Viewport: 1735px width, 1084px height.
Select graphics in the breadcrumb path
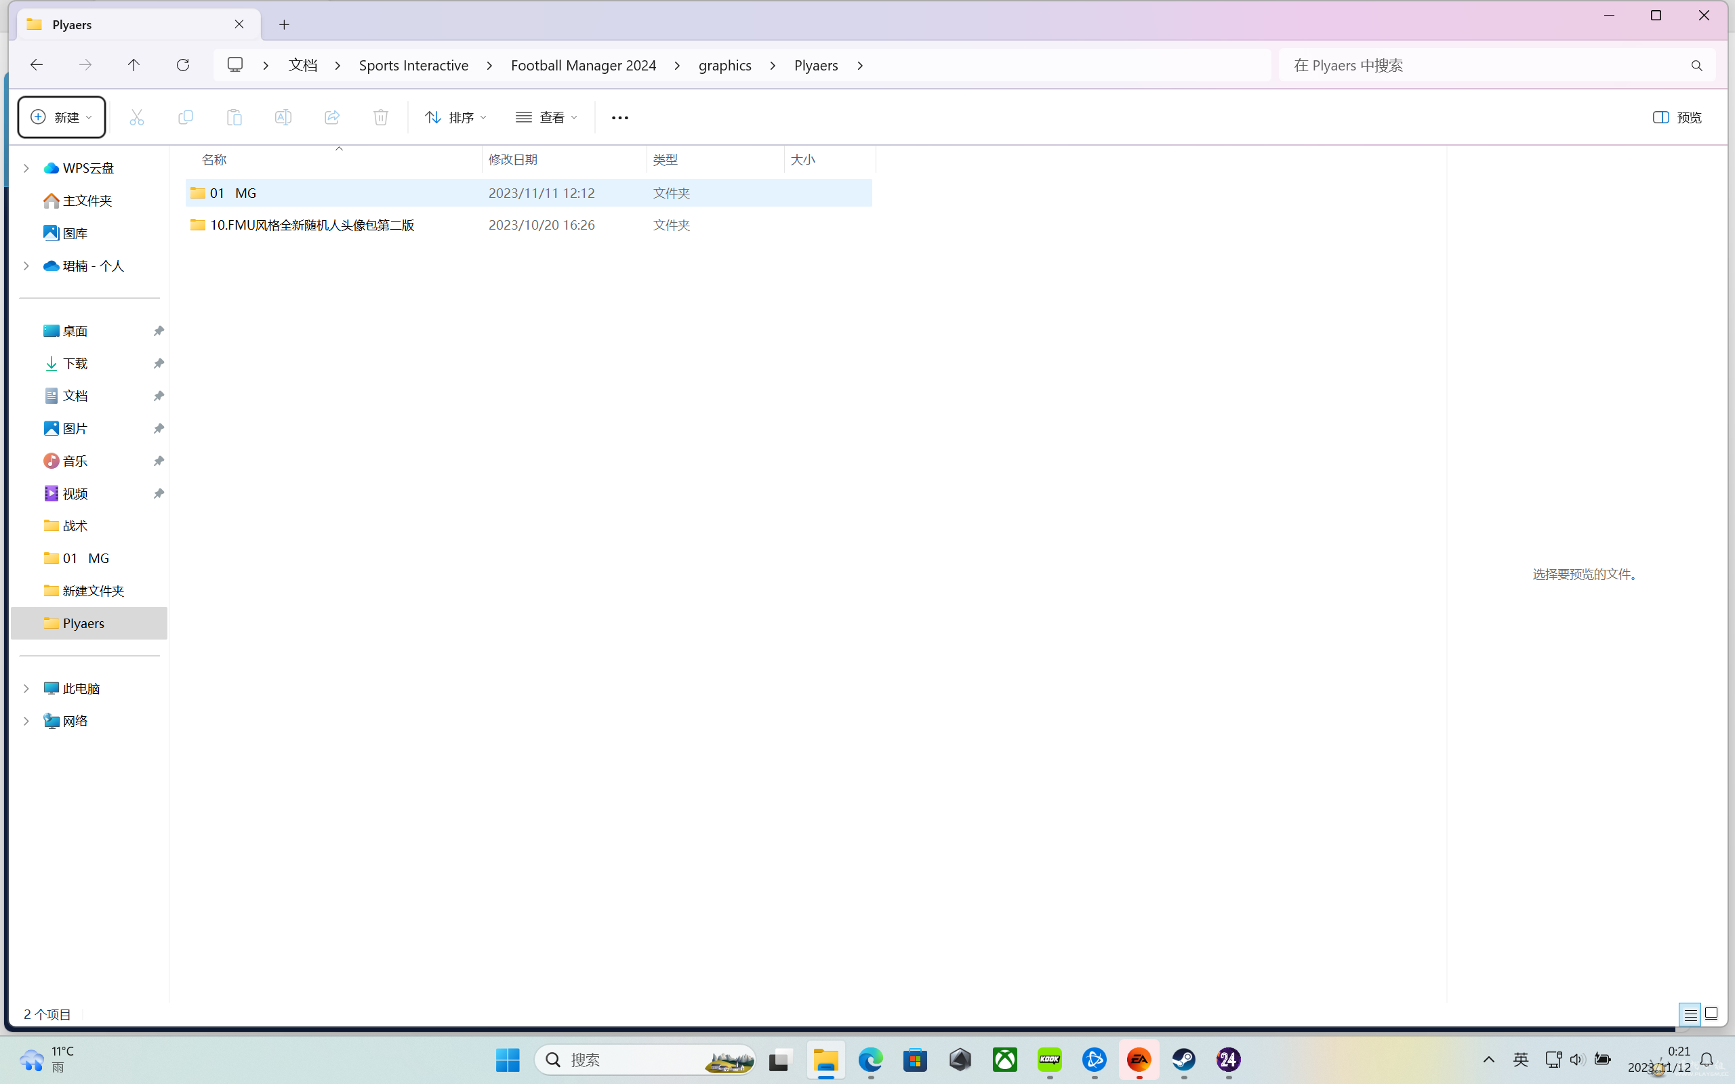click(x=724, y=65)
